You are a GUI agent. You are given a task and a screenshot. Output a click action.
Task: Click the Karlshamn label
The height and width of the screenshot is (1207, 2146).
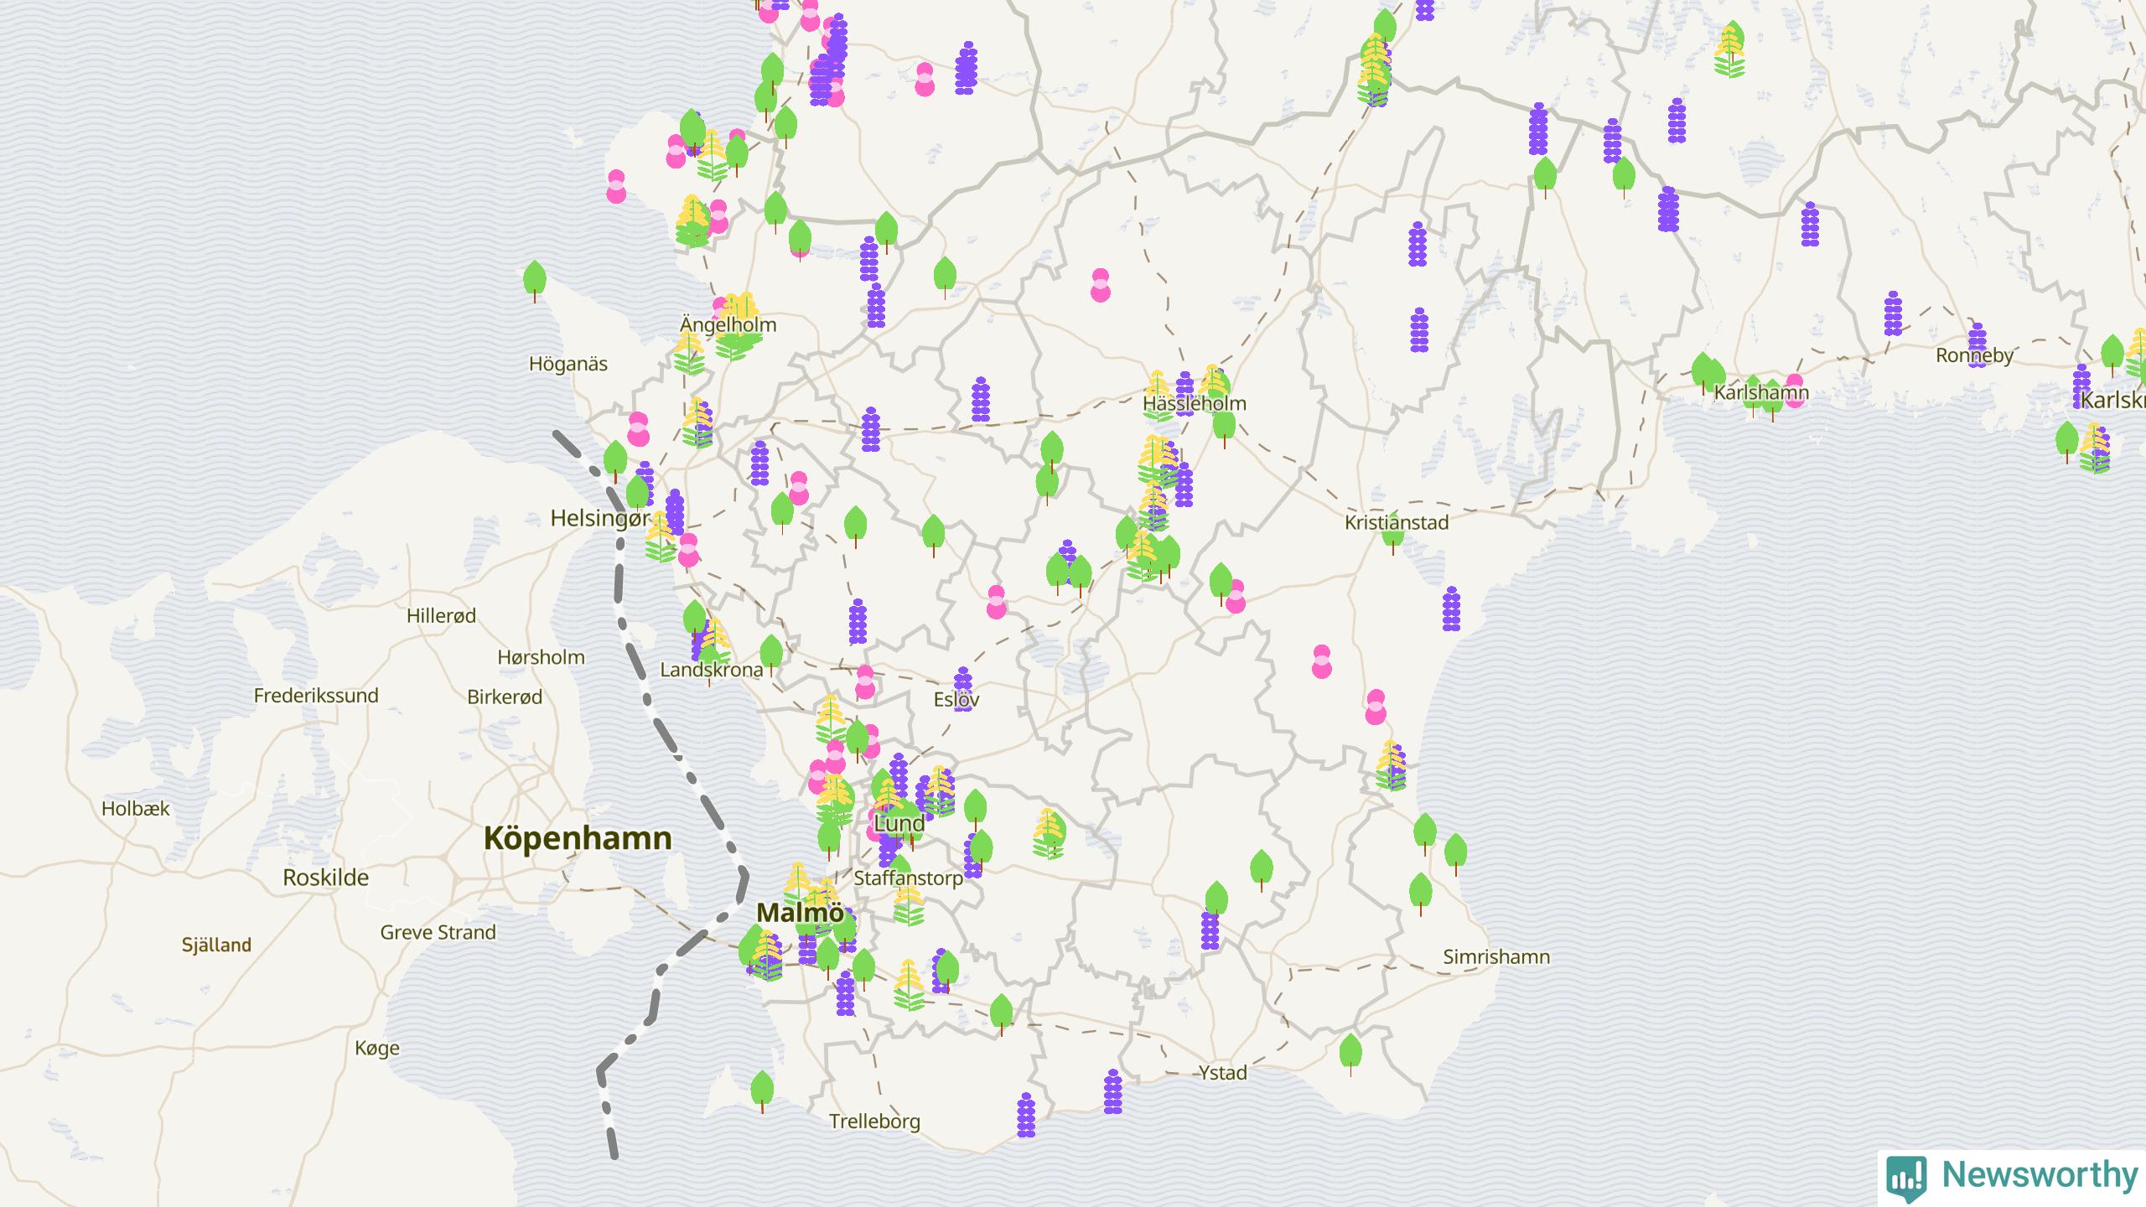click(1761, 392)
